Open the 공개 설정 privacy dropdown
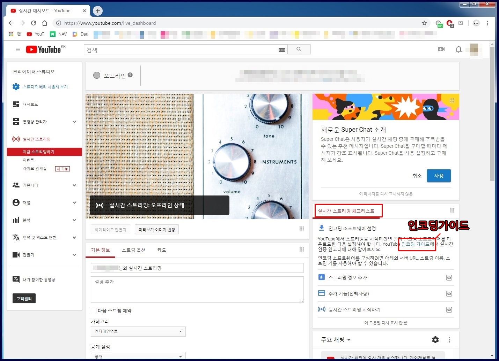 tap(138, 356)
